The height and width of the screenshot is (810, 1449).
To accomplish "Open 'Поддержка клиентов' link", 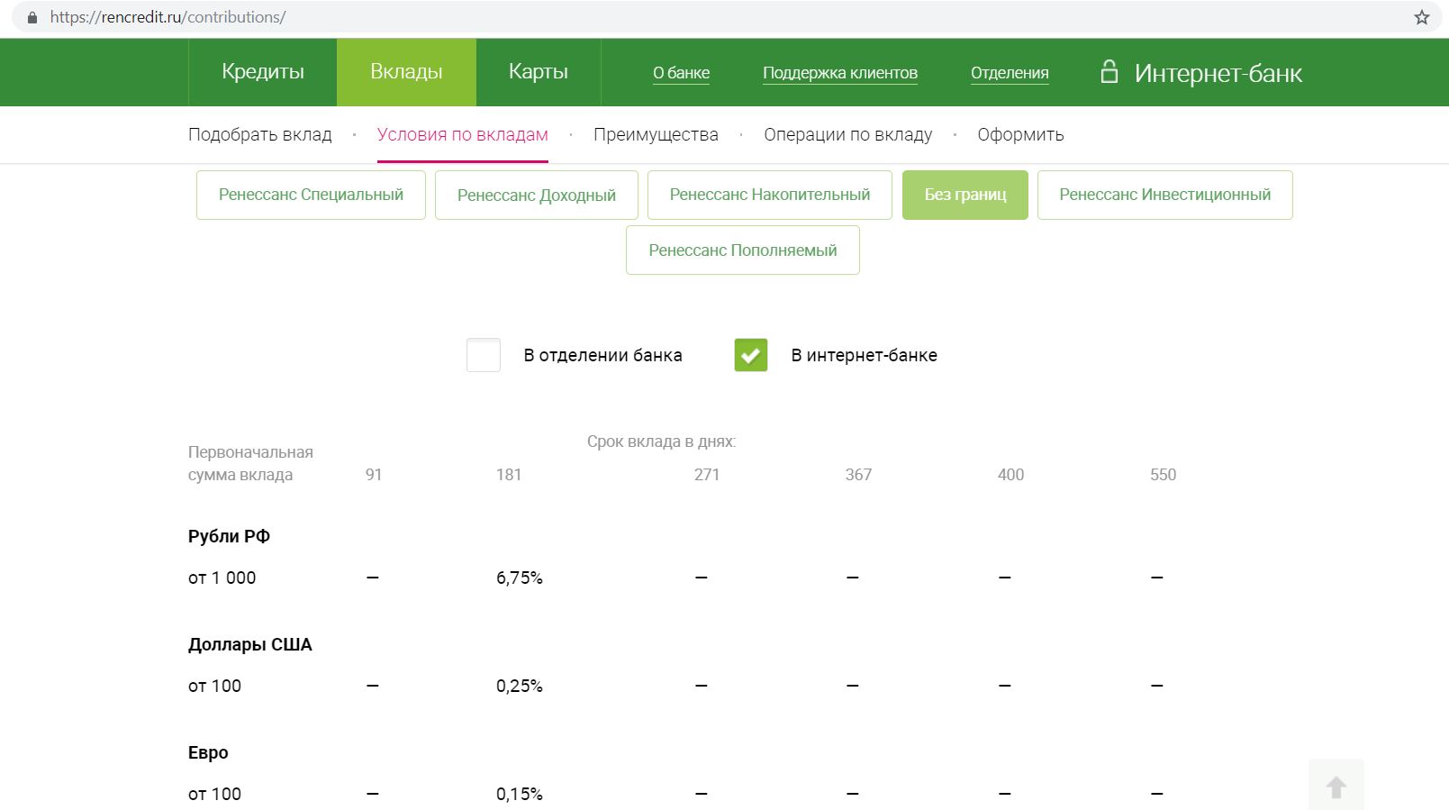I will (840, 73).
